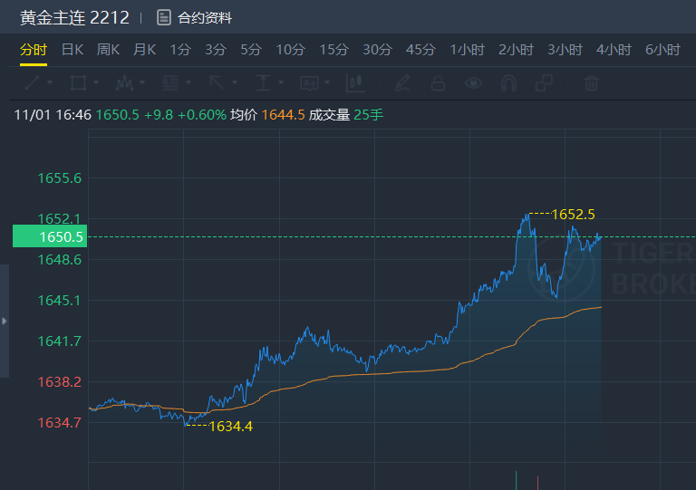Delete drawings with the trash icon
The width and height of the screenshot is (696, 490).
591,83
